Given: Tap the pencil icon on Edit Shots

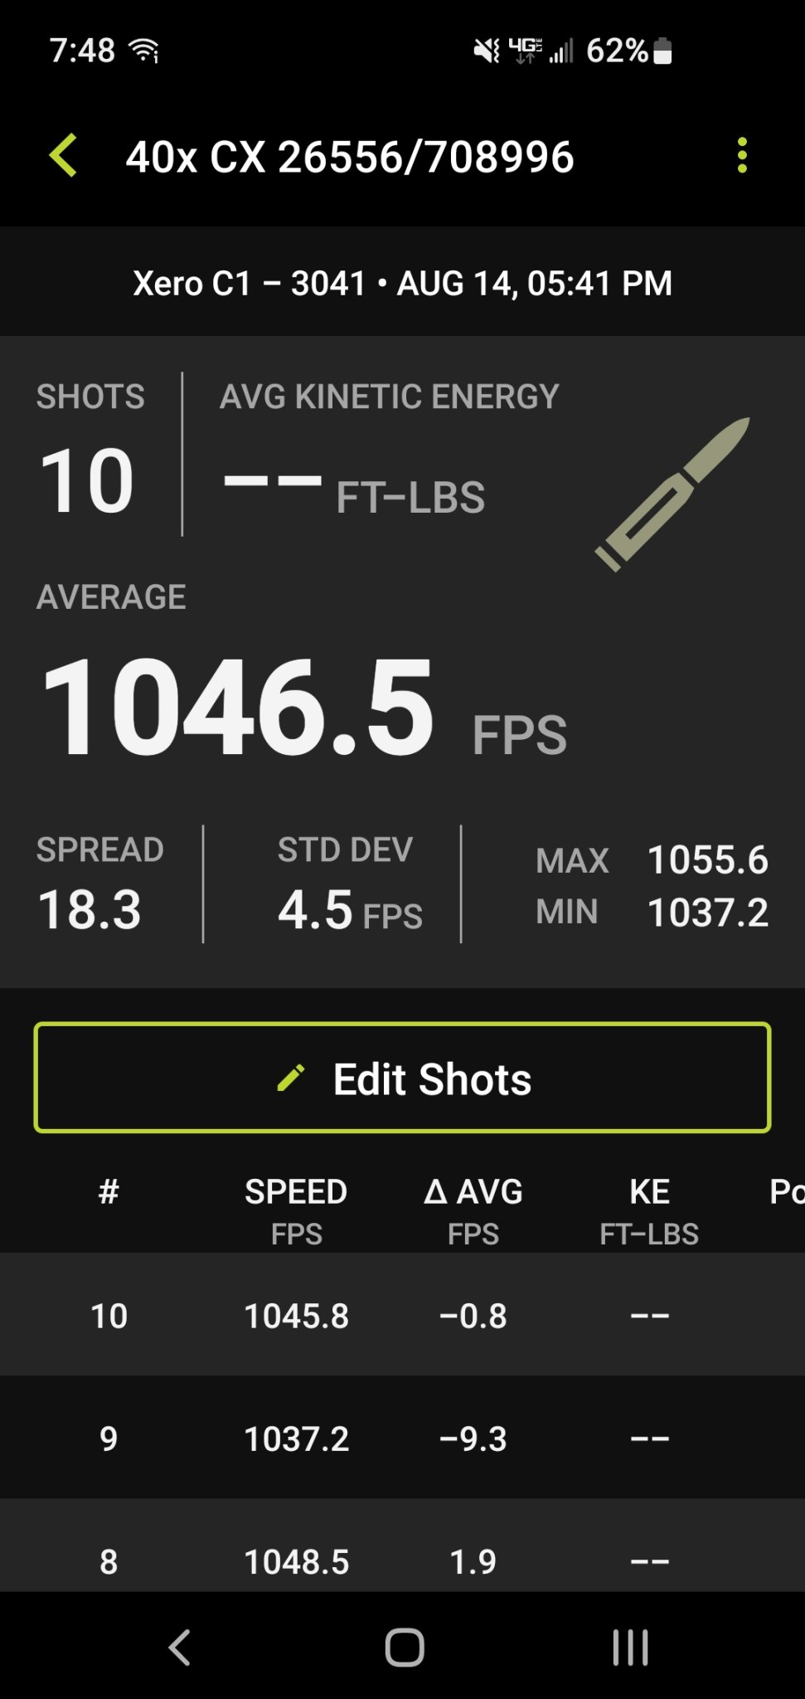Looking at the screenshot, I should [290, 1078].
